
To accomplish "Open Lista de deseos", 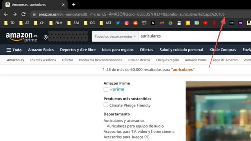I will [139, 60].
